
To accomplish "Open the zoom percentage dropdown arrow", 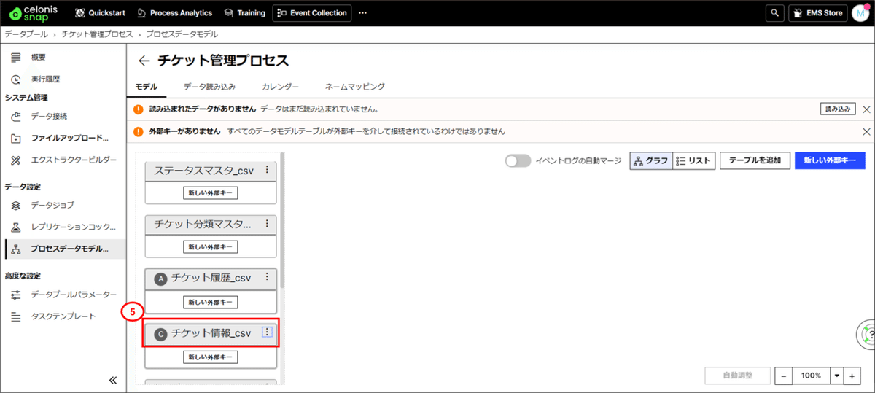I will (x=836, y=376).
